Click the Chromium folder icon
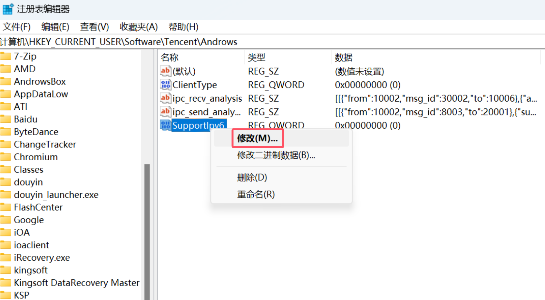The width and height of the screenshot is (545, 300). pos(5,157)
